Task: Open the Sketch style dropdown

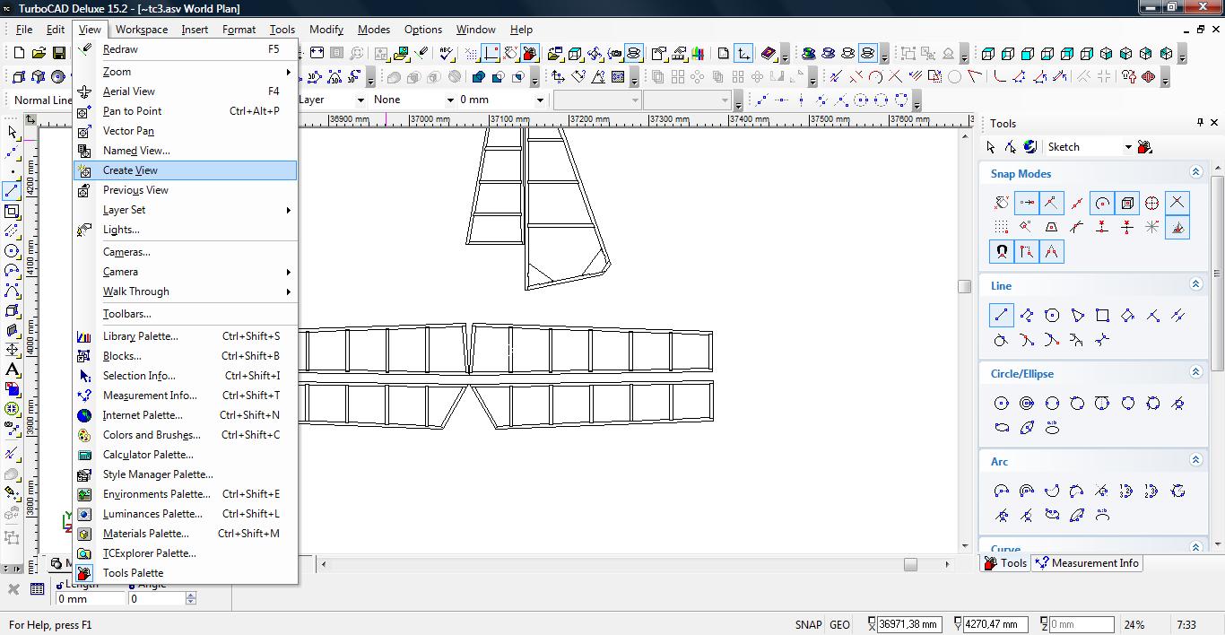Action: (x=1128, y=147)
